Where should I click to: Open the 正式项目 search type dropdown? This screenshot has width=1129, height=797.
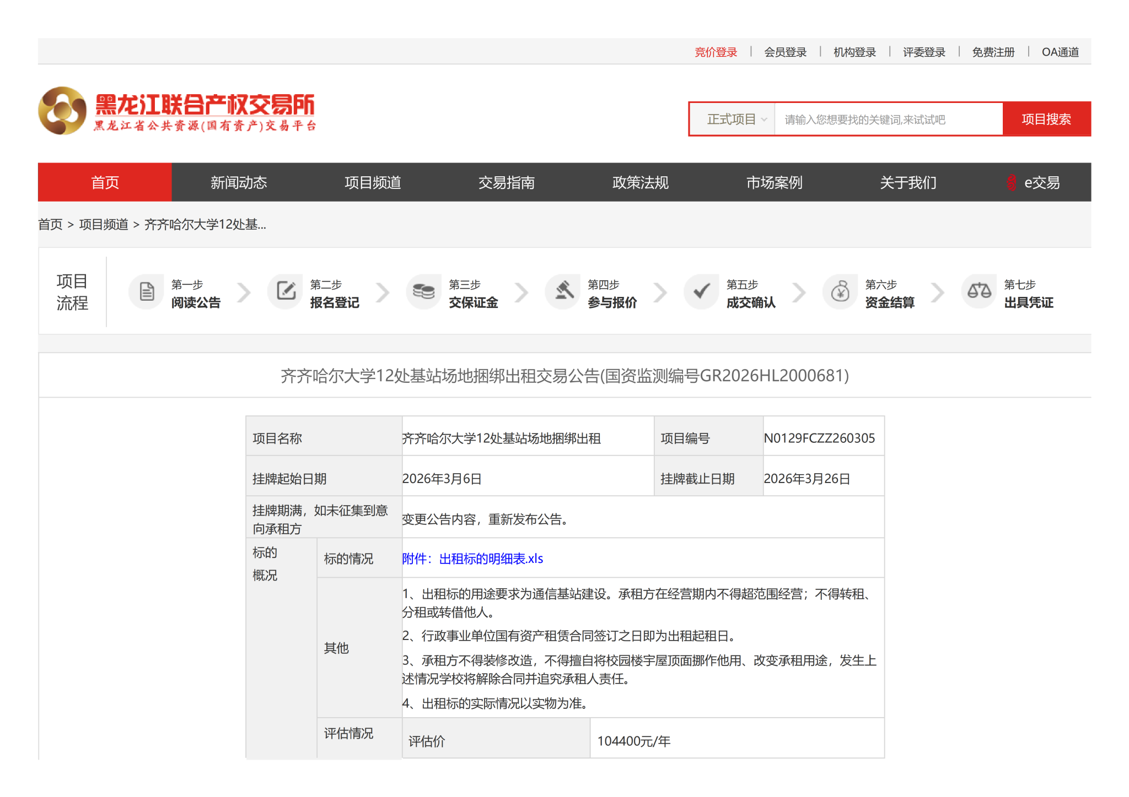[736, 120]
